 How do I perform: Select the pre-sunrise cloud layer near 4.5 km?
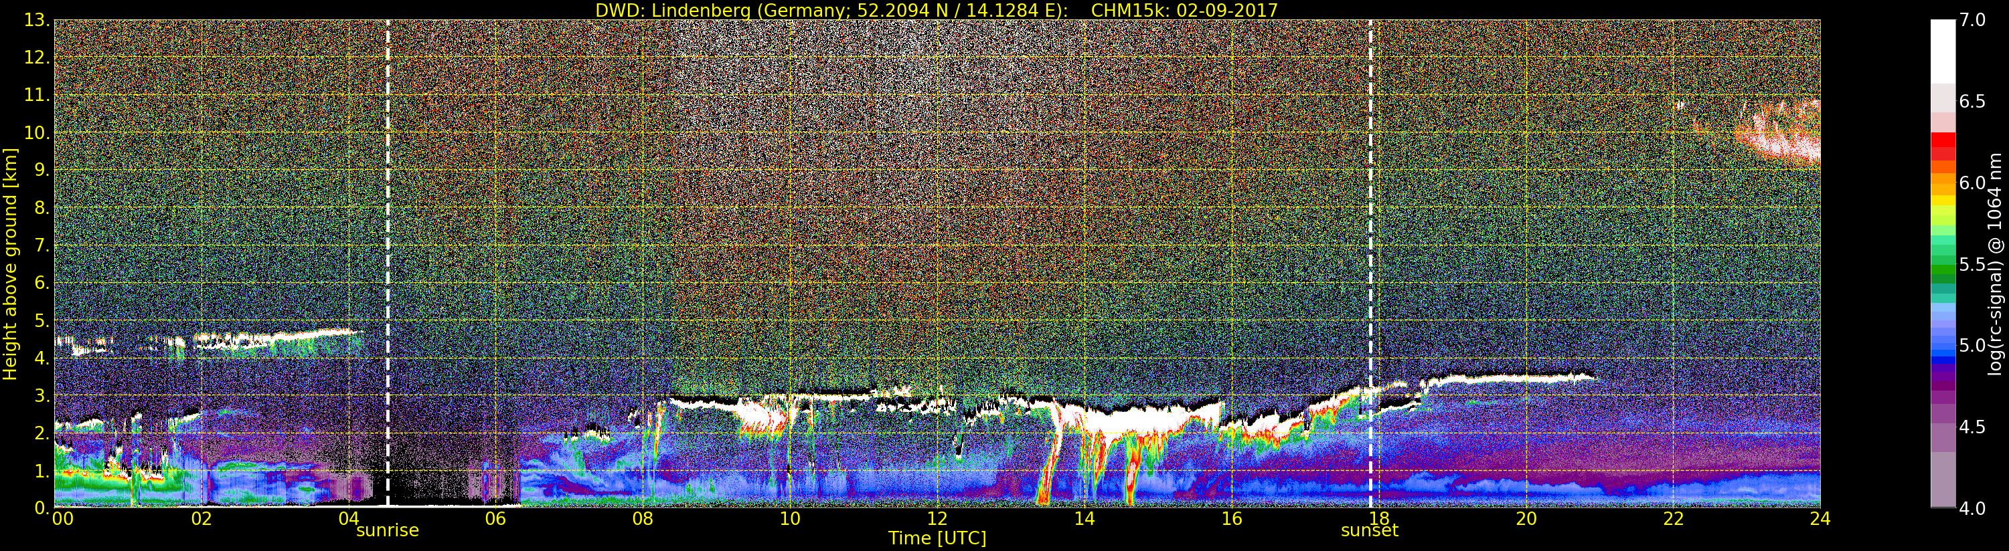pos(273,338)
